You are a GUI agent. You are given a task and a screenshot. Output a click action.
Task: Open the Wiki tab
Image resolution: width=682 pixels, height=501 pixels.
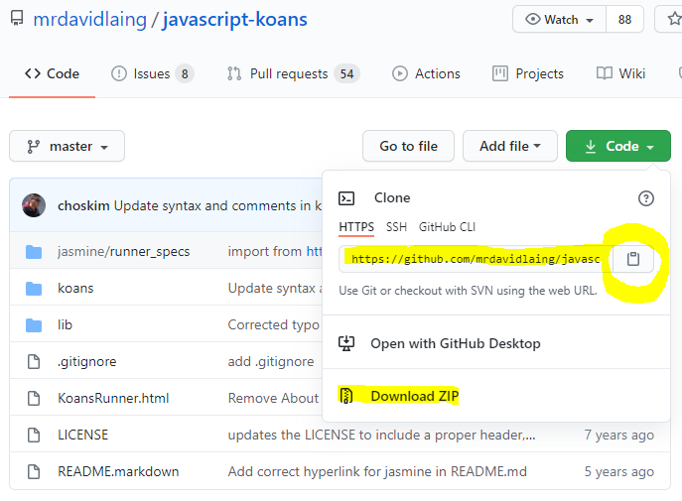620,73
